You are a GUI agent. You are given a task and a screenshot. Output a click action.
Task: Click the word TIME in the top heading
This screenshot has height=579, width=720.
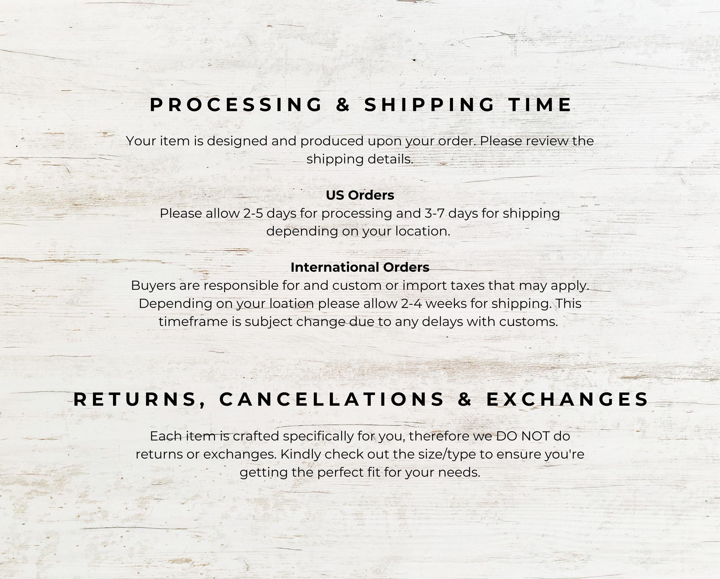pyautogui.click(x=540, y=105)
